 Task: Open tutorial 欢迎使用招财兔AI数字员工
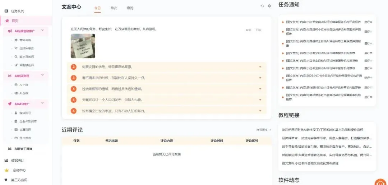(322, 130)
